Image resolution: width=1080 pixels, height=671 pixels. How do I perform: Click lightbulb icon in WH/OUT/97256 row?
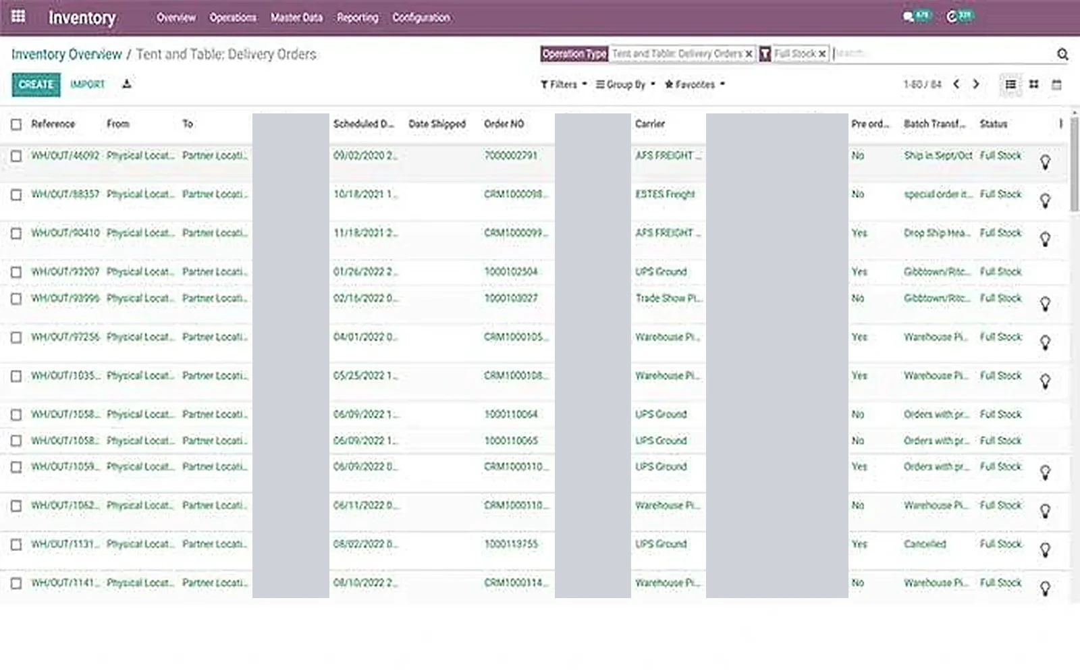coord(1045,343)
